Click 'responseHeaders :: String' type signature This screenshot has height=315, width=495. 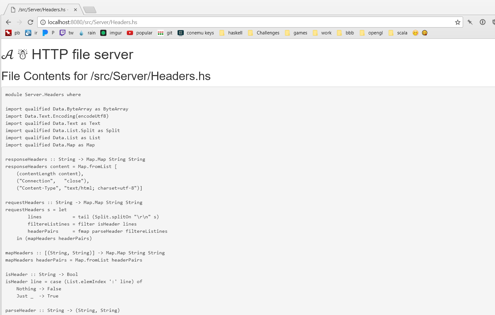coord(75,159)
